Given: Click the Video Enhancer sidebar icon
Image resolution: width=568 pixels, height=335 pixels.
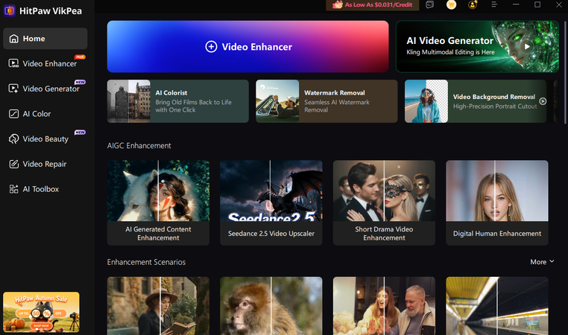Looking at the screenshot, I should pyautogui.click(x=13, y=64).
